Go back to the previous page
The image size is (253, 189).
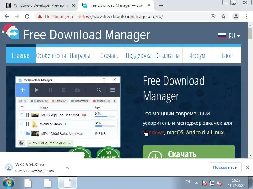pyautogui.click(x=7, y=16)
